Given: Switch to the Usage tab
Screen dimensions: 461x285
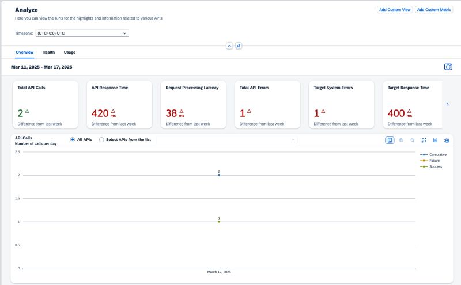Looking at the screenshot, I should (x=69, y=52).
